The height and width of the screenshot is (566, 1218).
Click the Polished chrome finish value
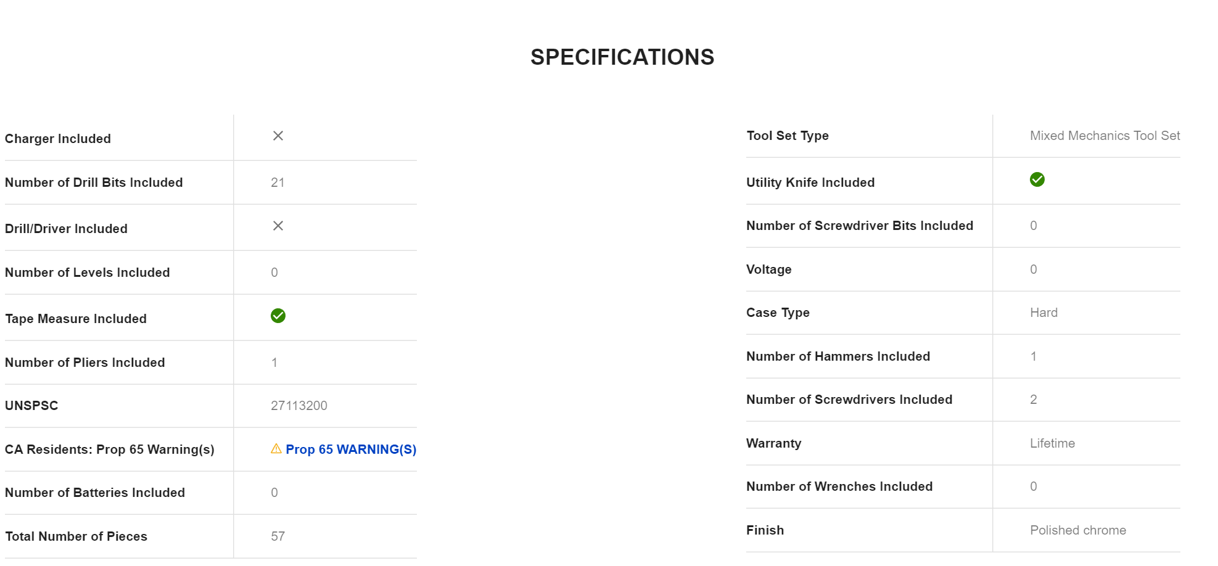(x=1077, y=530)
